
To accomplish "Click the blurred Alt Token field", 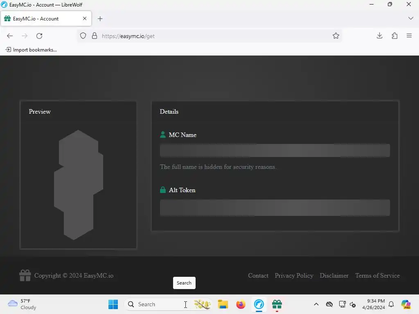I will 275,207.
